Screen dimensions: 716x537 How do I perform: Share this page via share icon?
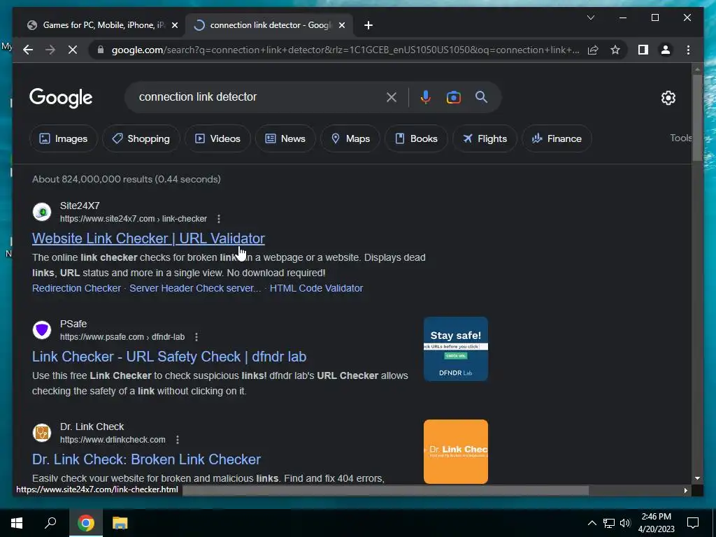pos(593,50)
